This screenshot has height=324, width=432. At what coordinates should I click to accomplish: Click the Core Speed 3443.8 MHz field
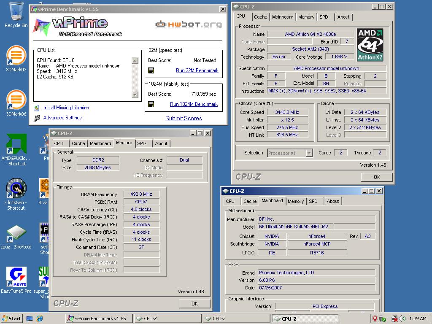pos(287,112)
